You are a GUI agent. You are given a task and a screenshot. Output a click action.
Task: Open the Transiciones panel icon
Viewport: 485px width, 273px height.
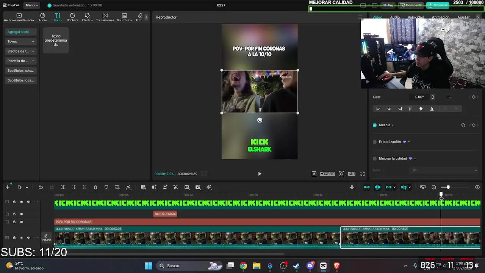[x=105, y=17]
